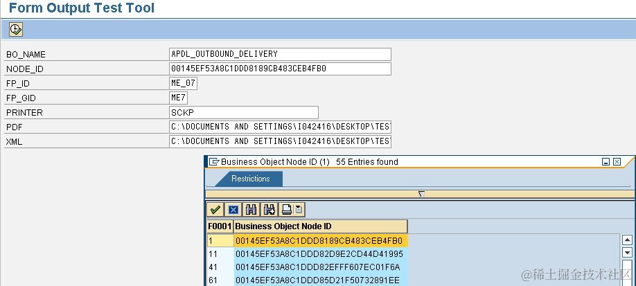Click the 55 Entries found title text

tap(367, 162)
